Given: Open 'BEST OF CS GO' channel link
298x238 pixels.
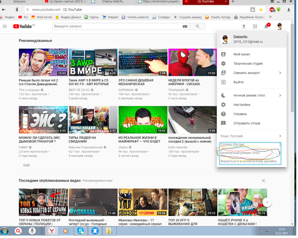Looking at the screenshot, I should point(79,90).
